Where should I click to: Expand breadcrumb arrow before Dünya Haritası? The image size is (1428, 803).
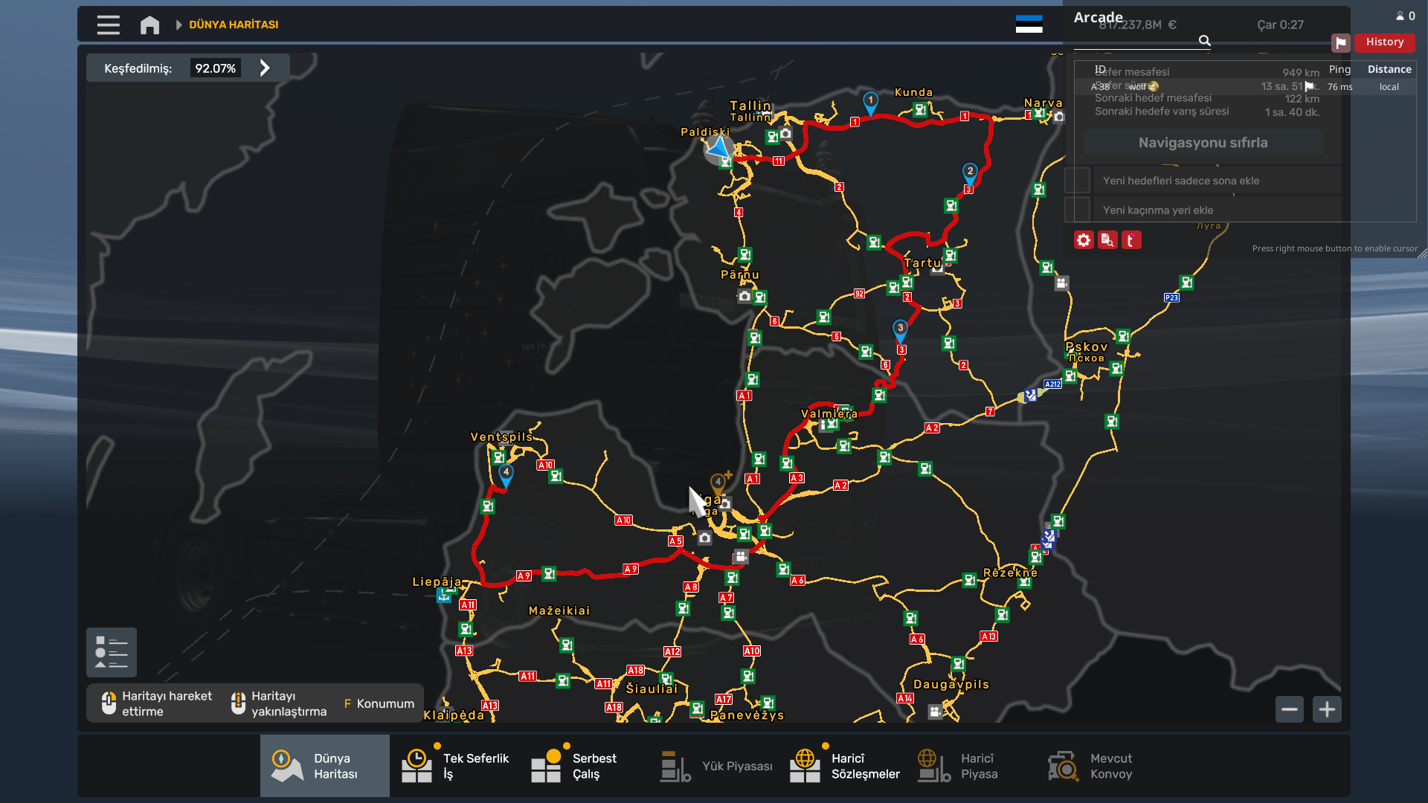point(178,25)
